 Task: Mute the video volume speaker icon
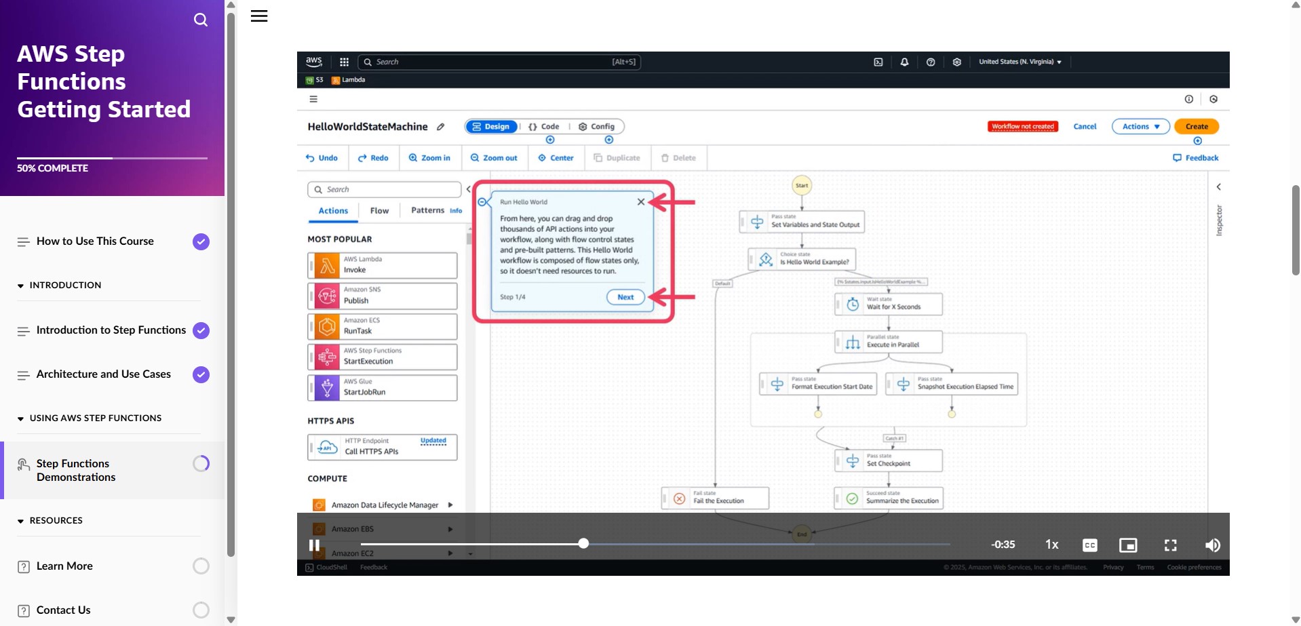tap(1213, 545)
